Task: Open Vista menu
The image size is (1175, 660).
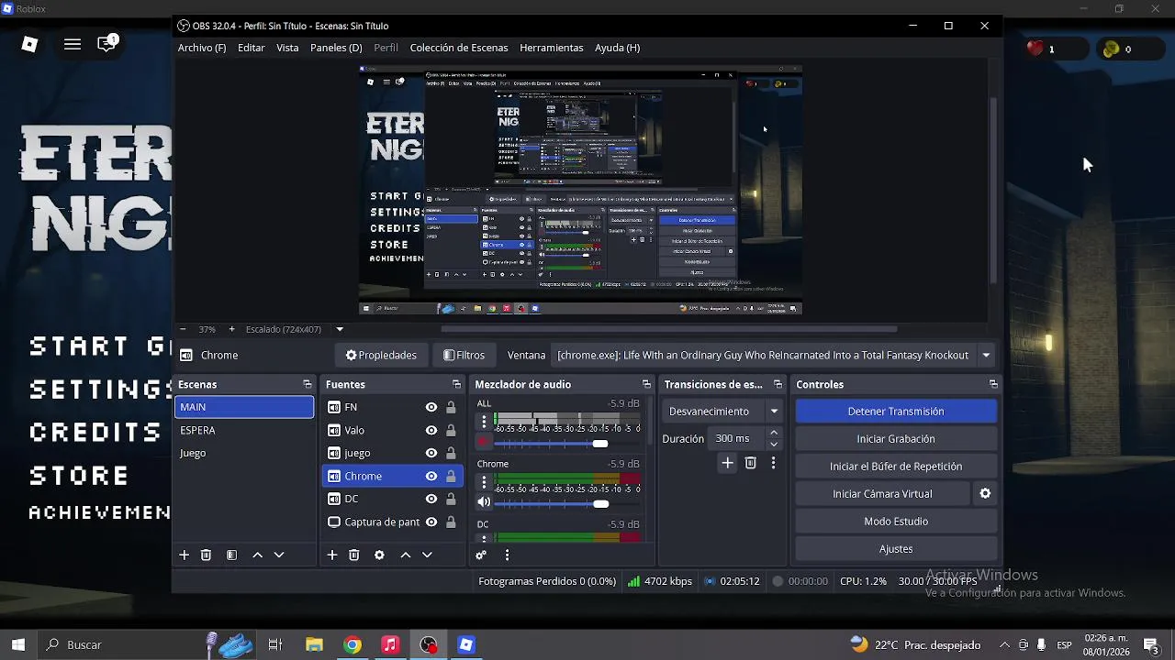Action: 287,48
